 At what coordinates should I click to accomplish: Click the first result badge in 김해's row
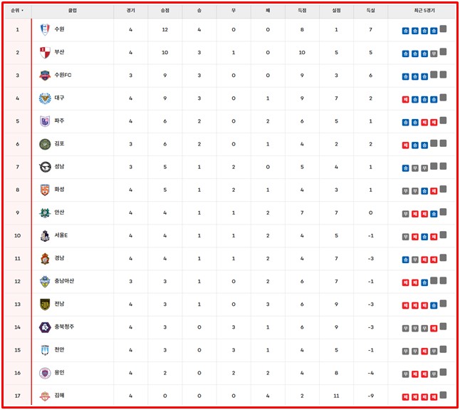click(x=405, y=396)
